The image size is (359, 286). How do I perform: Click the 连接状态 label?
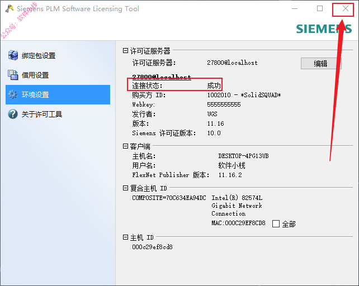[x=147, y=85]
